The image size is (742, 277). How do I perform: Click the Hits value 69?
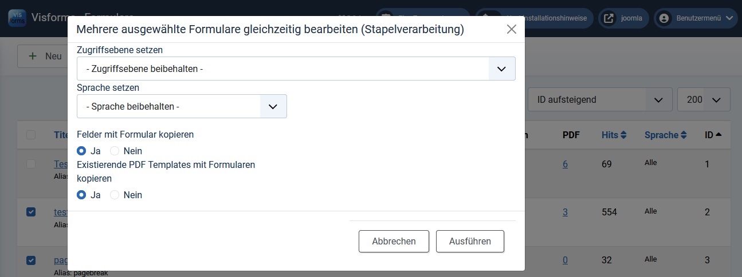click(607, 164)
